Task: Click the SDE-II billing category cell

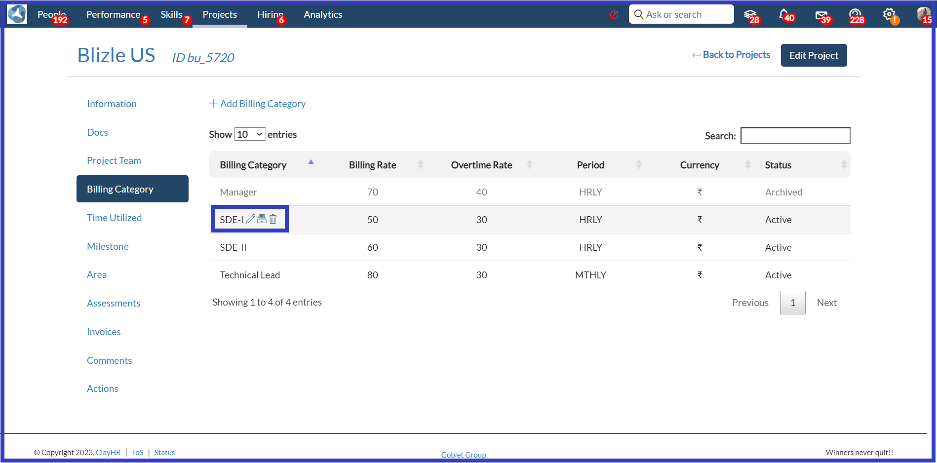Action: tap(233, 247)
